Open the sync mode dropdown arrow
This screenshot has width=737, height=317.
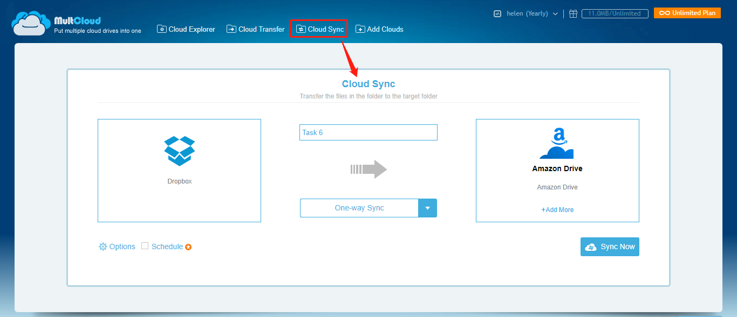coord(427,208)
